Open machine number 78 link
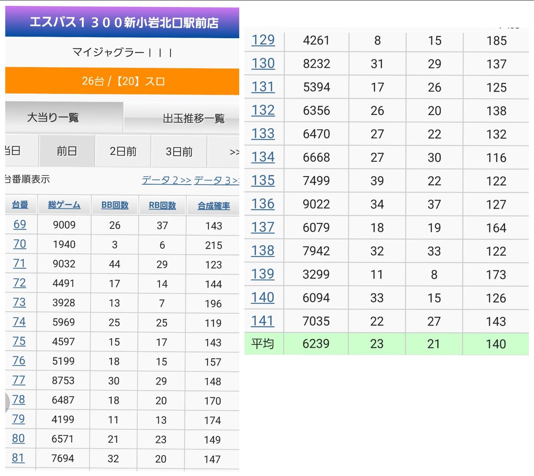Image resolution: width=534 pixels, height=476 pixels. [x=19, y=399]
